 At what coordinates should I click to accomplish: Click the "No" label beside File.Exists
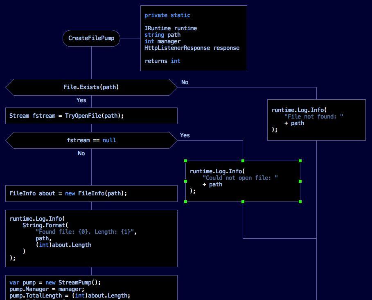[x=185, y=82]
